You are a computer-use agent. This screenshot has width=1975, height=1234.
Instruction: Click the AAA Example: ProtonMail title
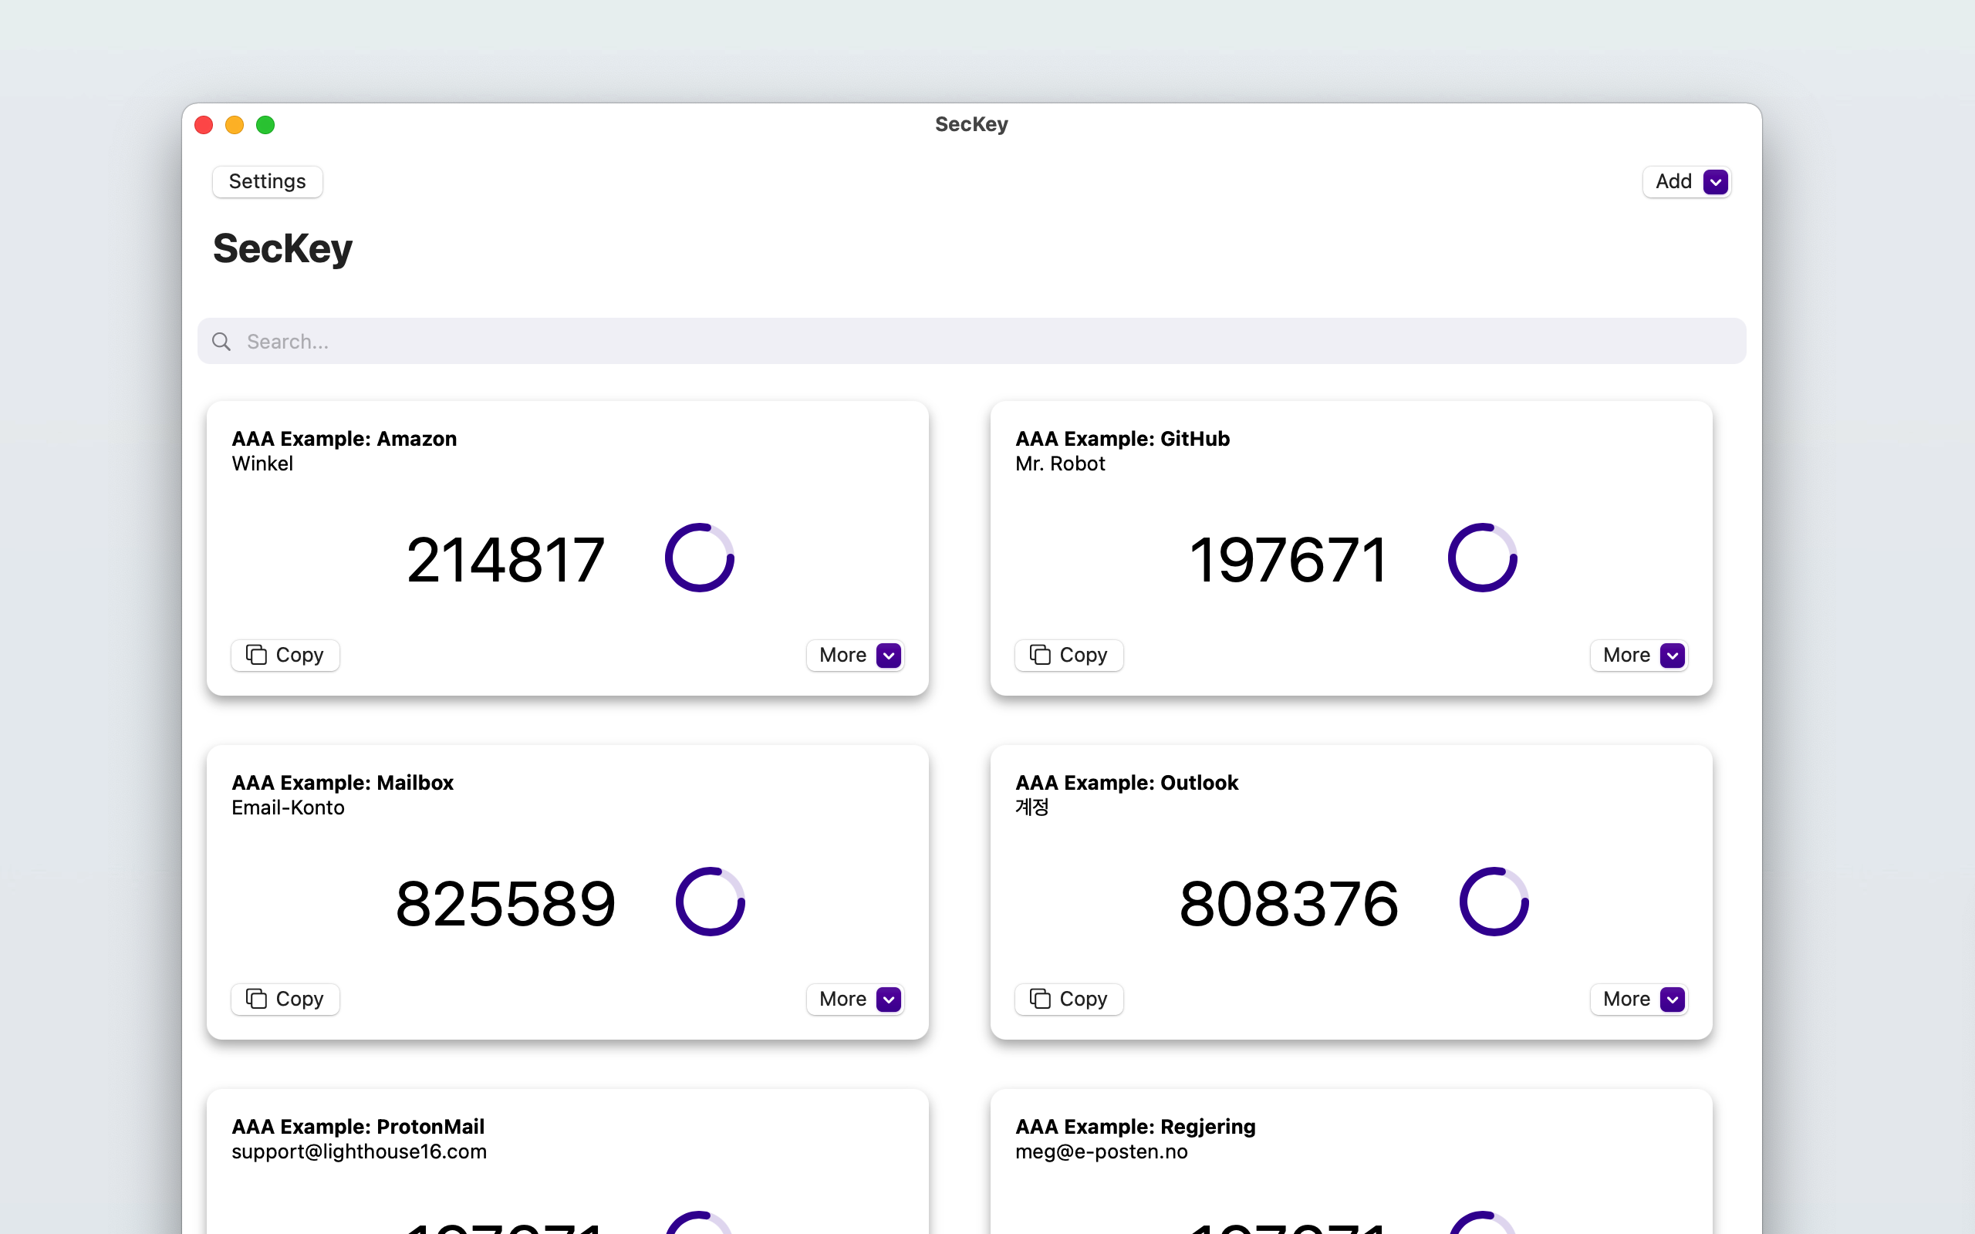[x=358, y=1126]
